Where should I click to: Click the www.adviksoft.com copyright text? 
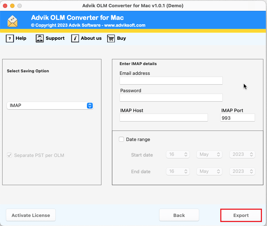(x=125, y=25)
